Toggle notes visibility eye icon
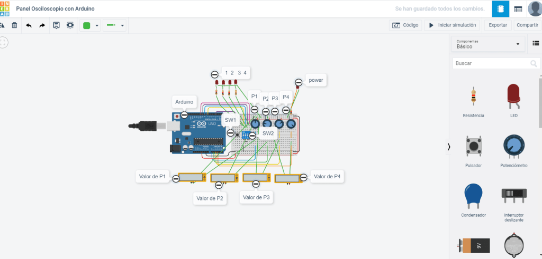This screenshot has height=259, width=542. tap(70, 25)
